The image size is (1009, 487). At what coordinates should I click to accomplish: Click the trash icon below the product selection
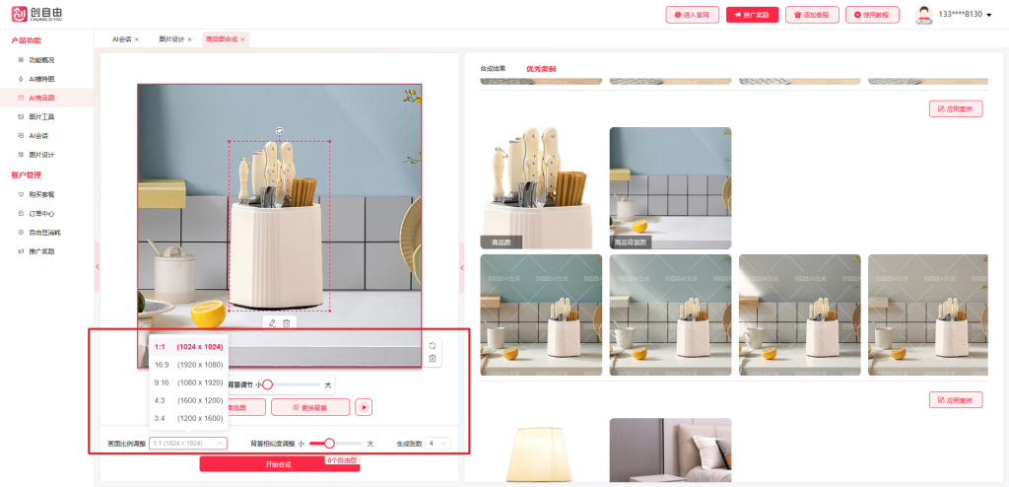tap(286, 323)
